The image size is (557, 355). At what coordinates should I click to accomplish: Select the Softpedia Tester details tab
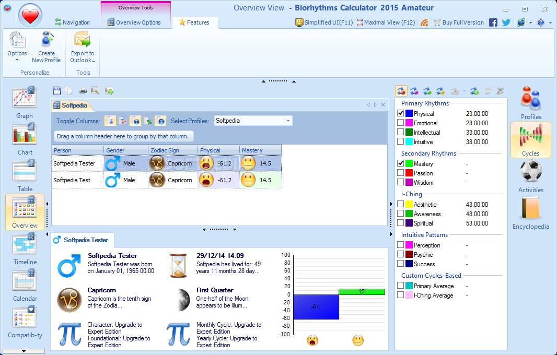pyautogui.click(x=81, y=240)
